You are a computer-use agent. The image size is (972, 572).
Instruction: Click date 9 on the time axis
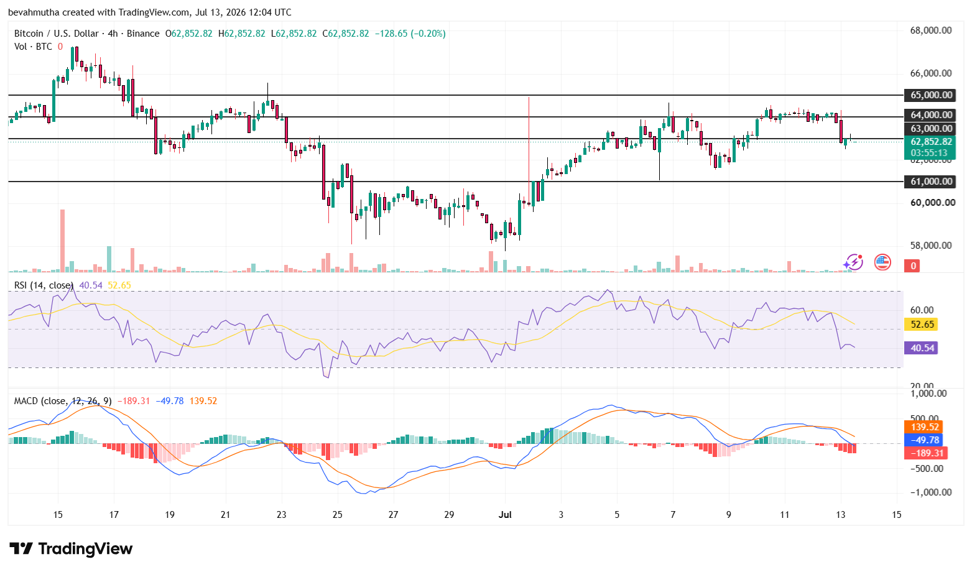coord(729,515)
